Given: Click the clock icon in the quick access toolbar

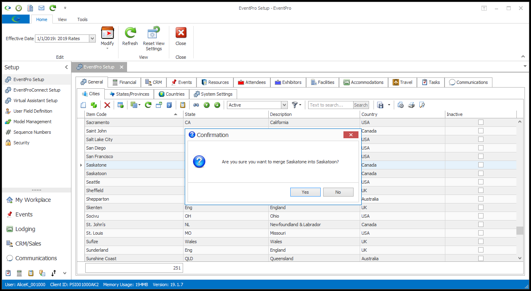Looking at the screenshot, I should (19, 8).
